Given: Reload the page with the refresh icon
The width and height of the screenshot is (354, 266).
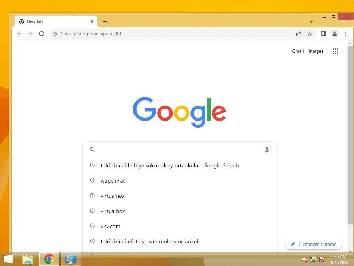Looking at the screenshot, I should point(41,34).
